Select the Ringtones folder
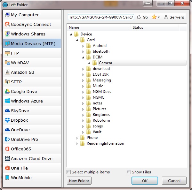Image resolution: width=192 pixels, height=190 pixels. tap(101, 115)
